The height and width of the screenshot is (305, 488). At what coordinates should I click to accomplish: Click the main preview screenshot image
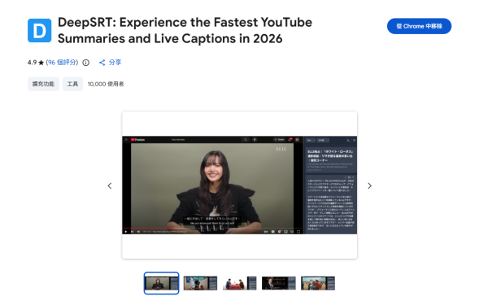(x=239, y=185)
